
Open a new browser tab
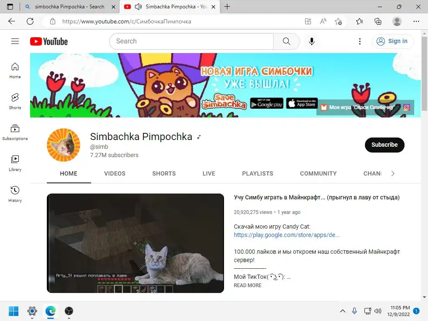[x=227, y=7]
